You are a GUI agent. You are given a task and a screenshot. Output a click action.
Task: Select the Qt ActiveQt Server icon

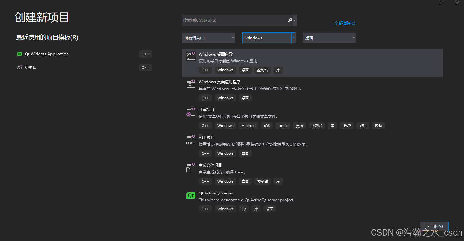191,195
